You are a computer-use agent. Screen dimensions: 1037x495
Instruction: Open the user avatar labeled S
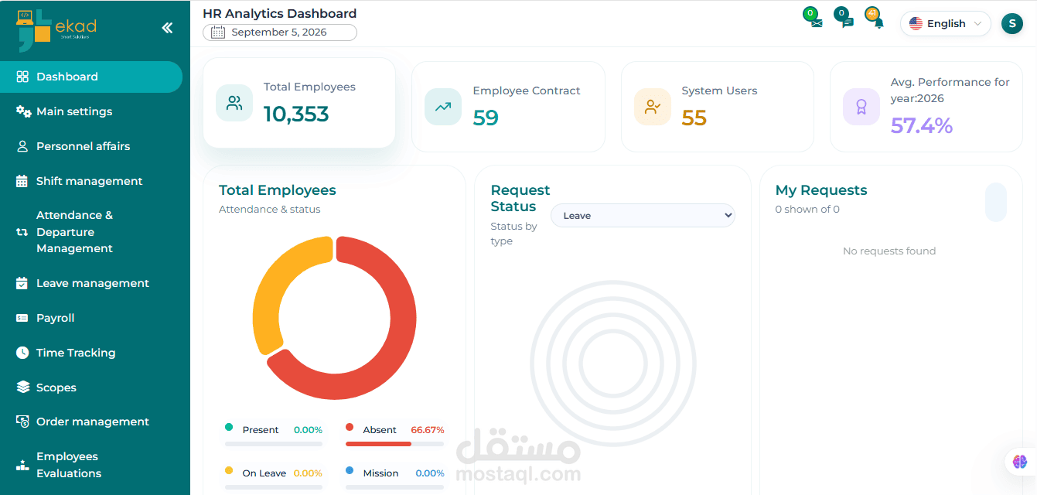(x=1011, y=24)
